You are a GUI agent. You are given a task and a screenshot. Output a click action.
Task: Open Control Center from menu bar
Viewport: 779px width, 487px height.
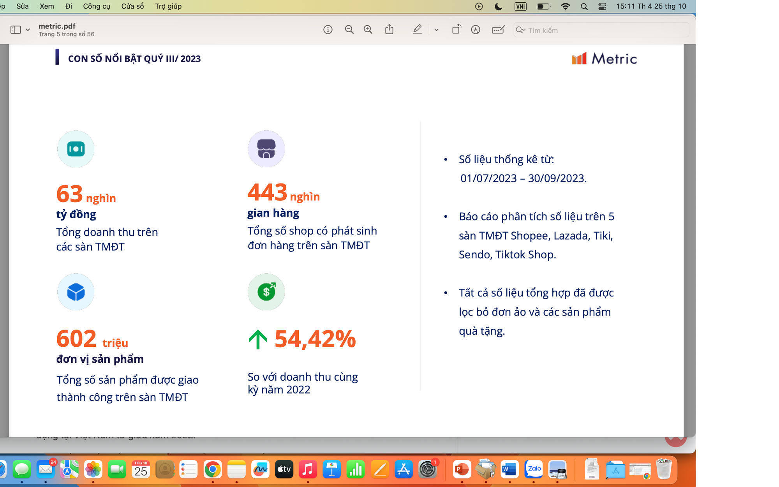[x=602, y=6]
